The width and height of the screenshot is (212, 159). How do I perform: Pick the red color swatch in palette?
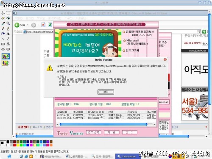14,145
